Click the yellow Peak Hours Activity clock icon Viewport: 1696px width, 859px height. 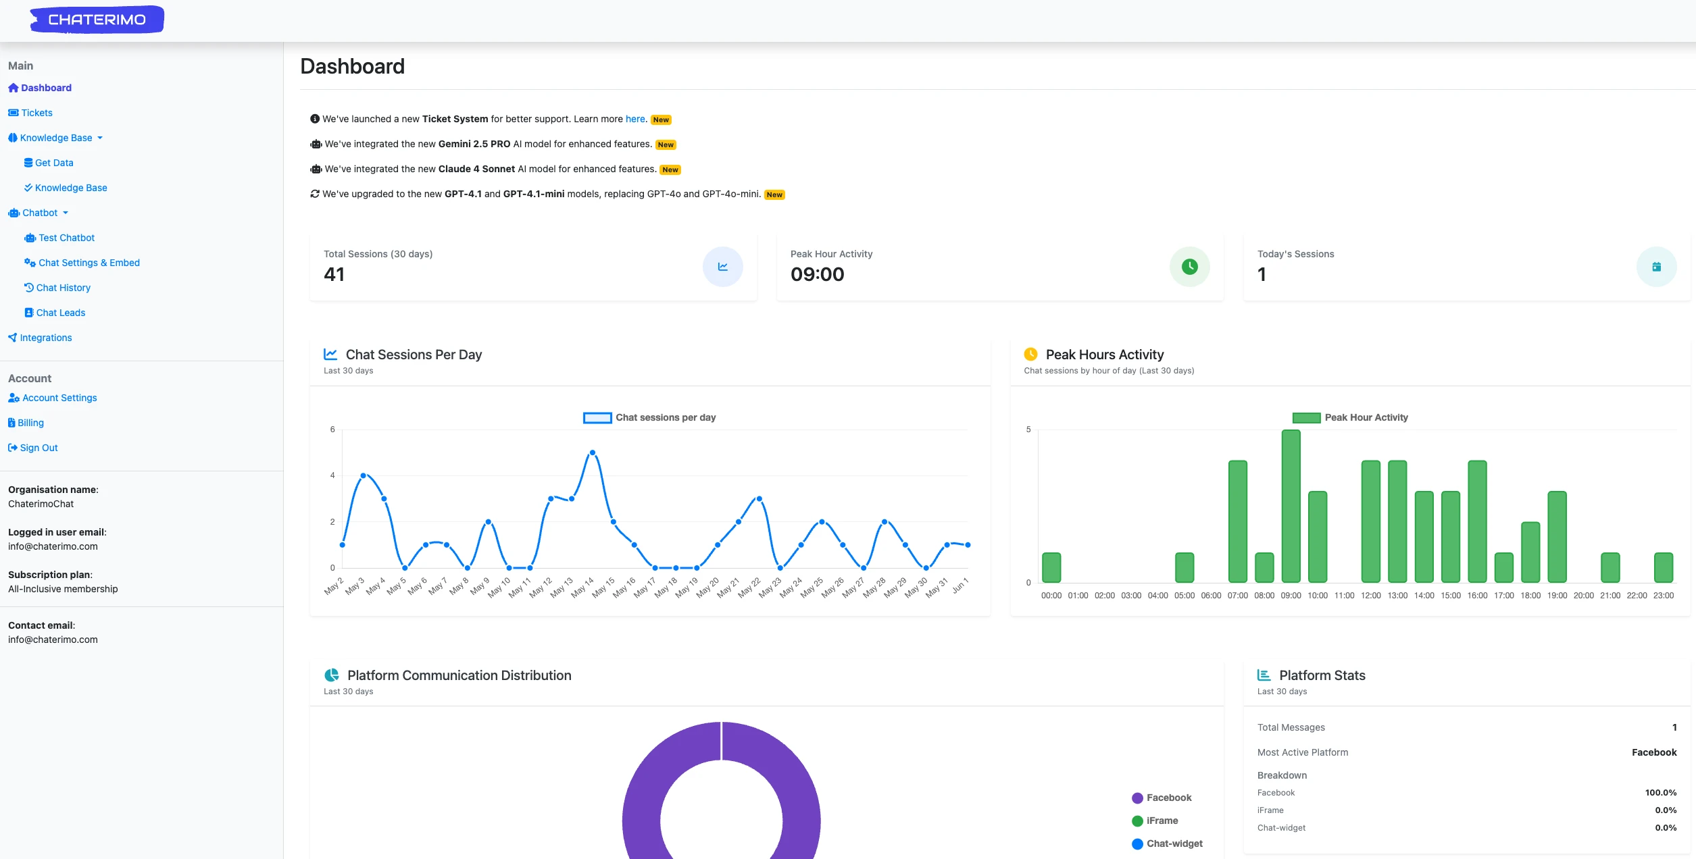(1030, 354)
